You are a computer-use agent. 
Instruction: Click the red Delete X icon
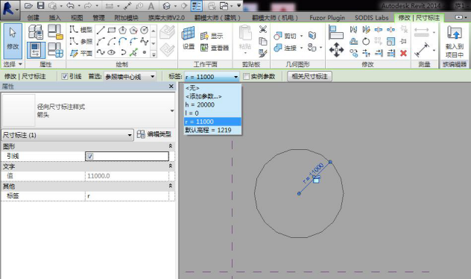click(403, 54)
